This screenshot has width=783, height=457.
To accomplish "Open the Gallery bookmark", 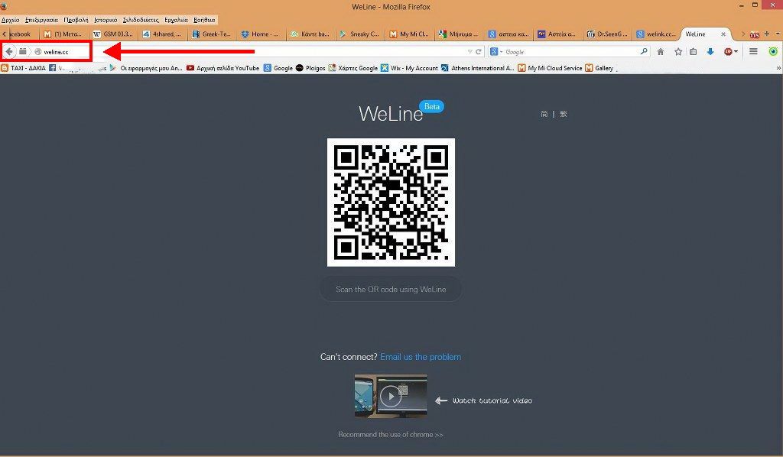I will click(x=599, y=68).
